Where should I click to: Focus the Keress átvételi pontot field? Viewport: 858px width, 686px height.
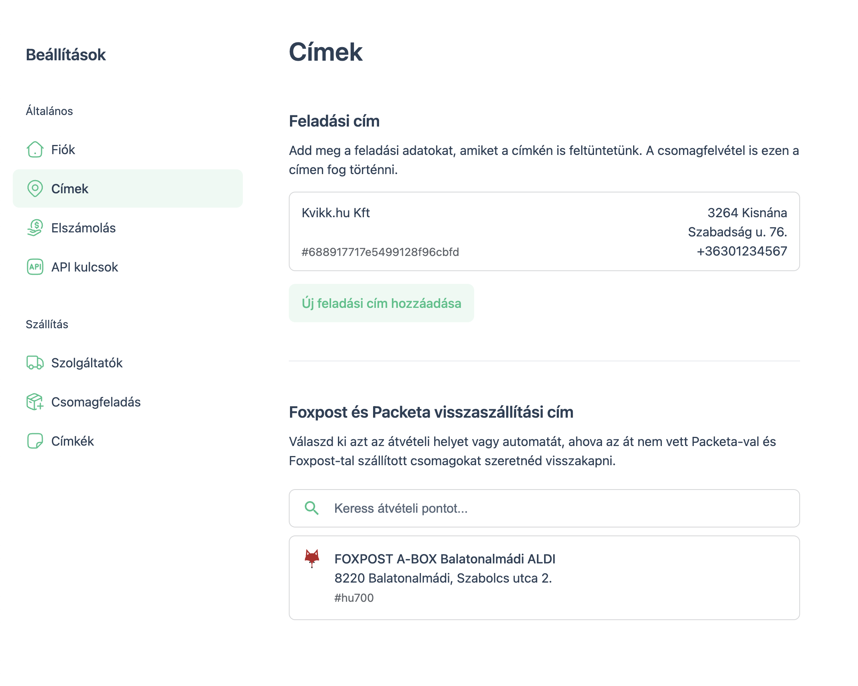[x=559, y=508]
